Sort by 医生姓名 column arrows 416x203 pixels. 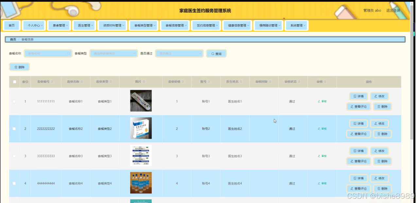(241, 82)
